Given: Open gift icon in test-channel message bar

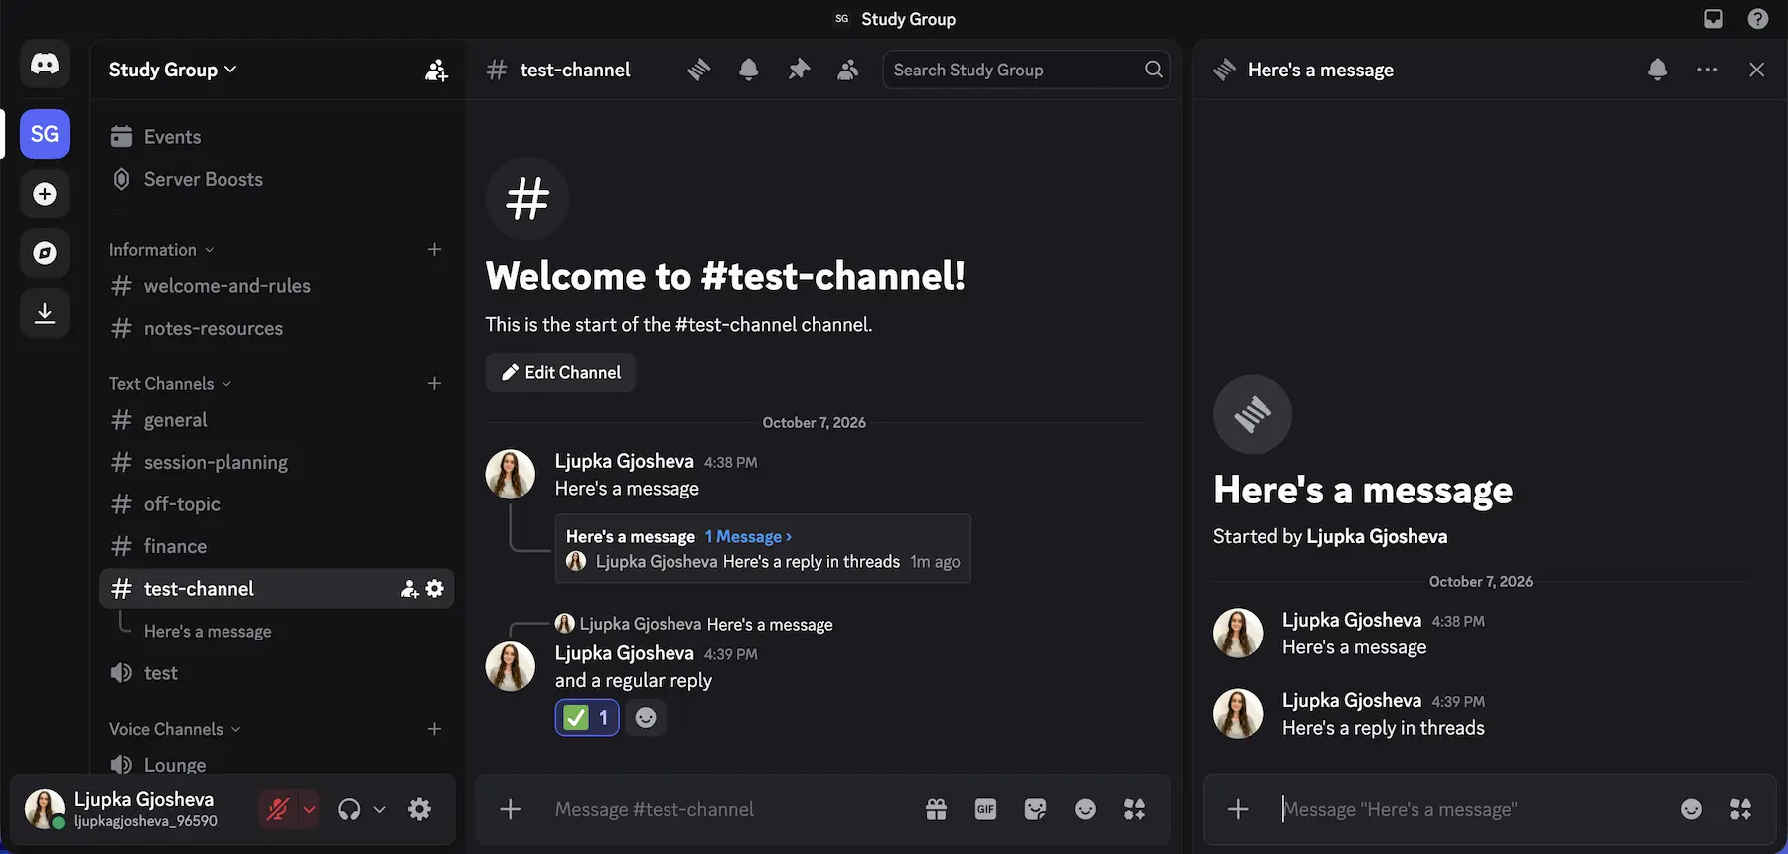Looking at the screenshot, I should [936, 809].
